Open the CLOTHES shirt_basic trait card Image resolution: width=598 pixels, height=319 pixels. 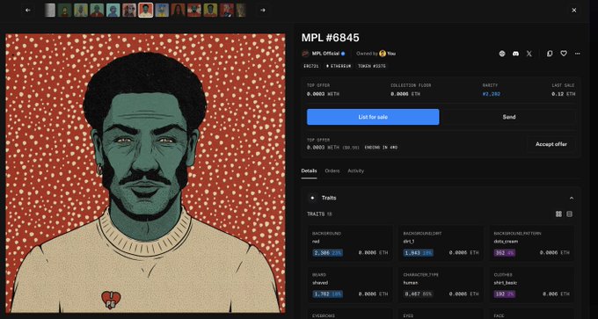(x=532, y=285)
